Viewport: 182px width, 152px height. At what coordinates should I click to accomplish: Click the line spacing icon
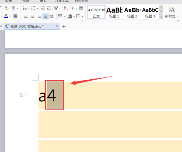click(x=60, y=16)
